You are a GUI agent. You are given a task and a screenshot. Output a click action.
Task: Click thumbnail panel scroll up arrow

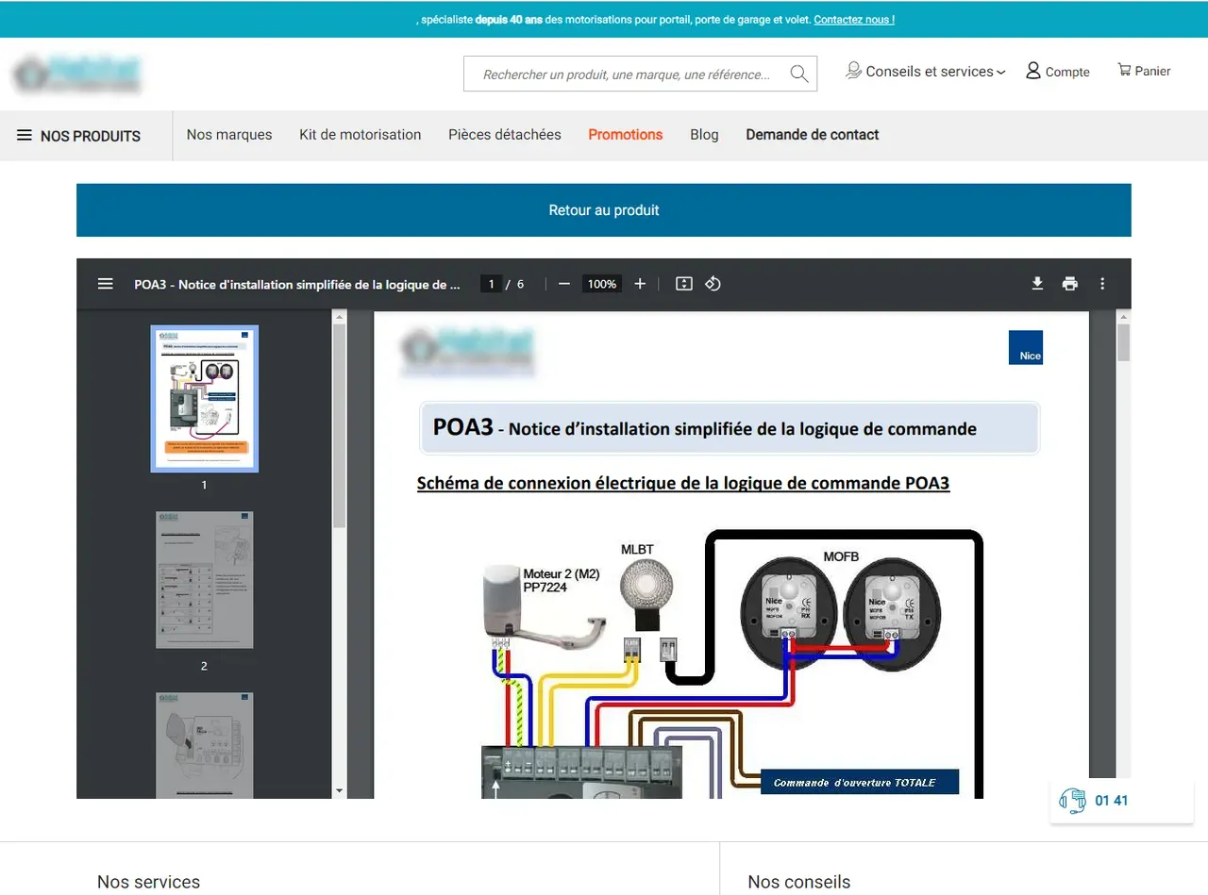pos(340,318)
